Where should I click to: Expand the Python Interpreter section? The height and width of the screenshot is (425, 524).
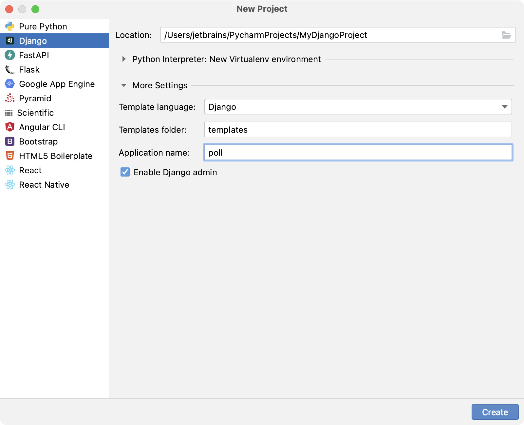(x=124, y=59)
